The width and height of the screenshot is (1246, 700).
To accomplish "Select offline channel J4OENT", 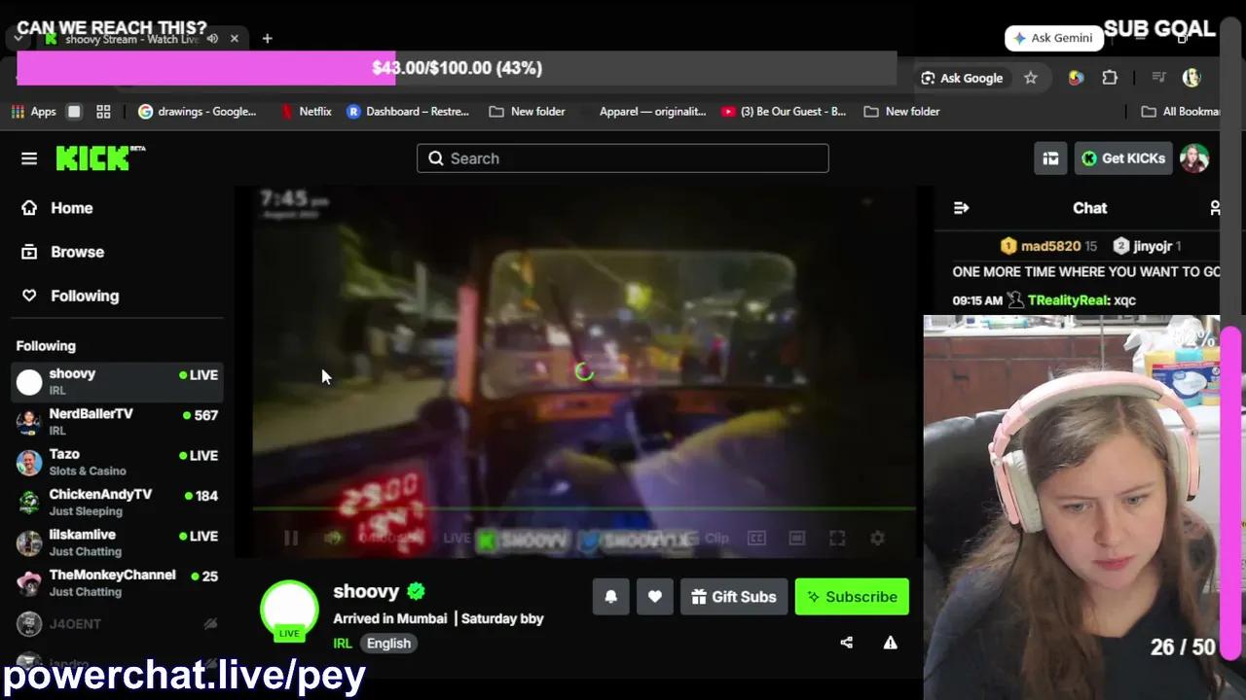I will (x=117, y=623).
